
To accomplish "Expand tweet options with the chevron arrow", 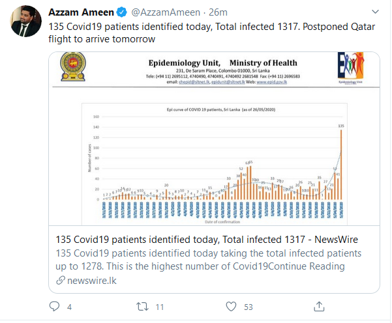I will (375, 12).
